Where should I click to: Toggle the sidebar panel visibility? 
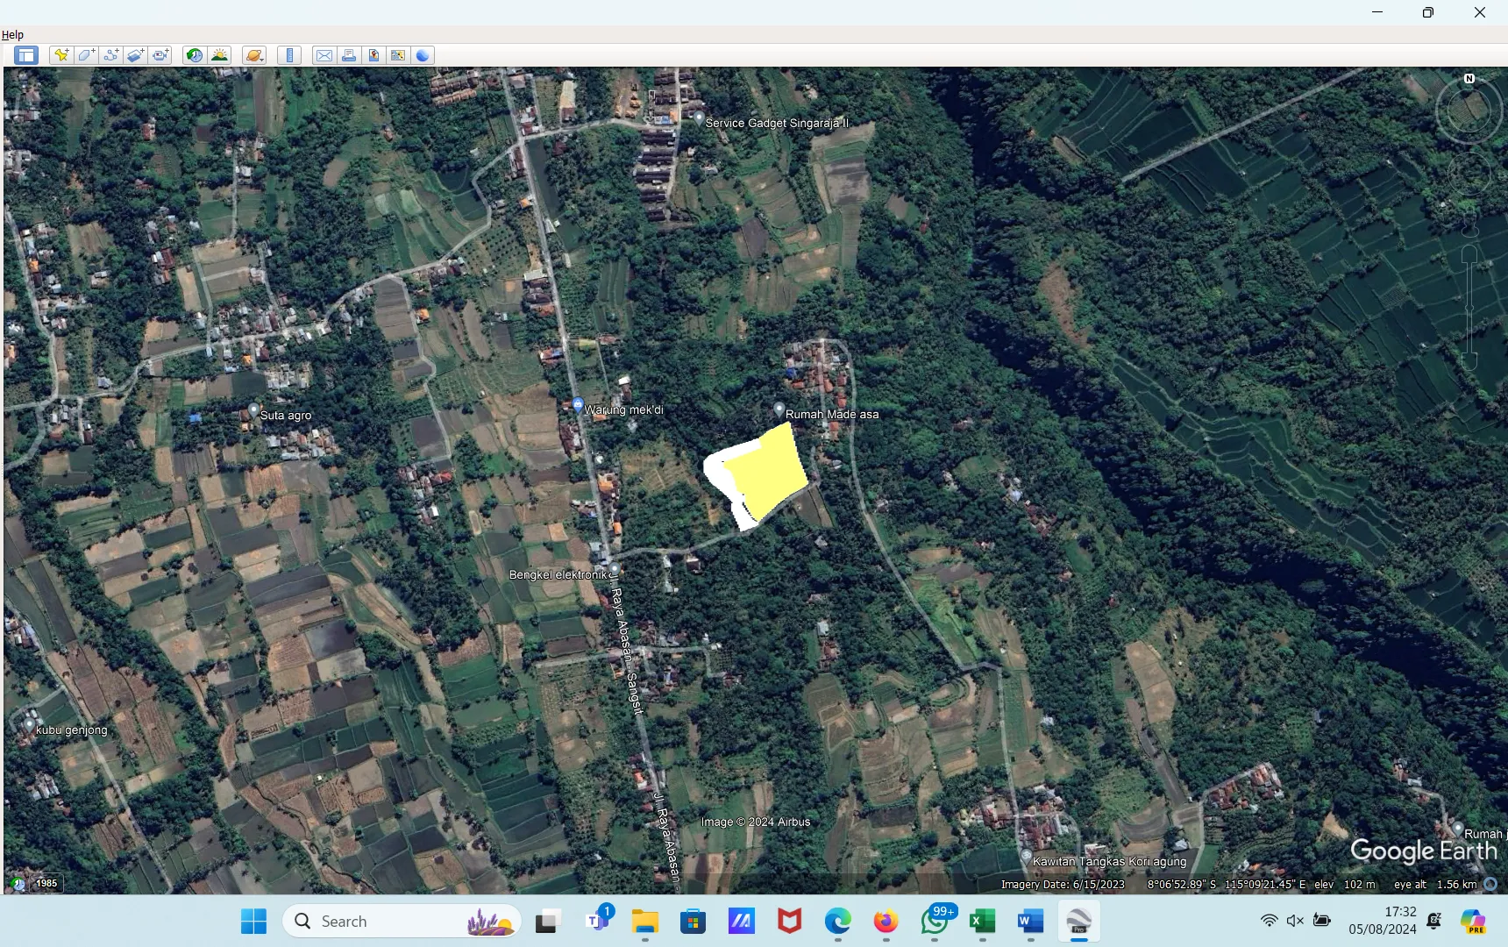point(26,55)
